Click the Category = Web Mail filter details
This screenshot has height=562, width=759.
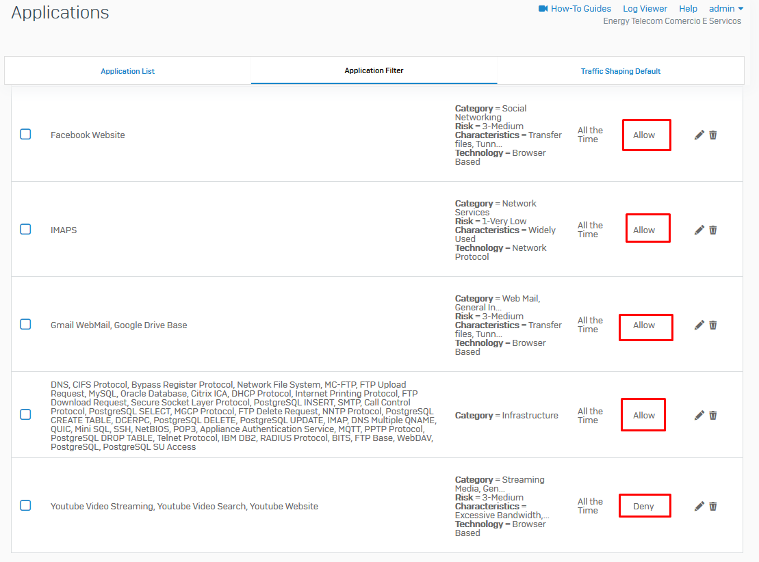point(509,325)
